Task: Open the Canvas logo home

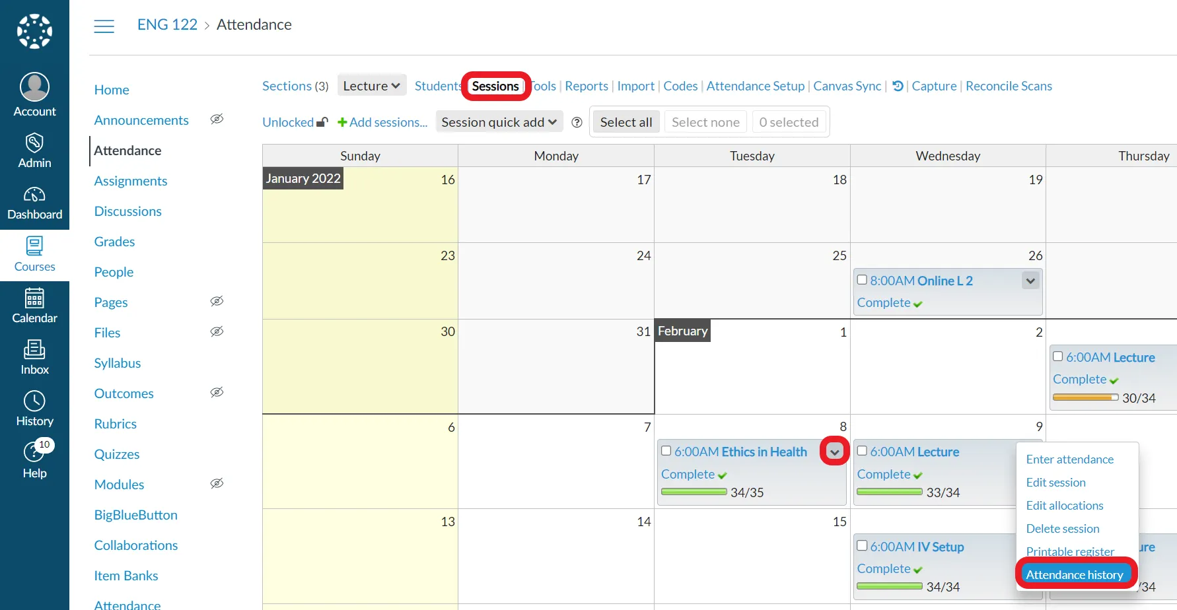Action: click(34, 31)
